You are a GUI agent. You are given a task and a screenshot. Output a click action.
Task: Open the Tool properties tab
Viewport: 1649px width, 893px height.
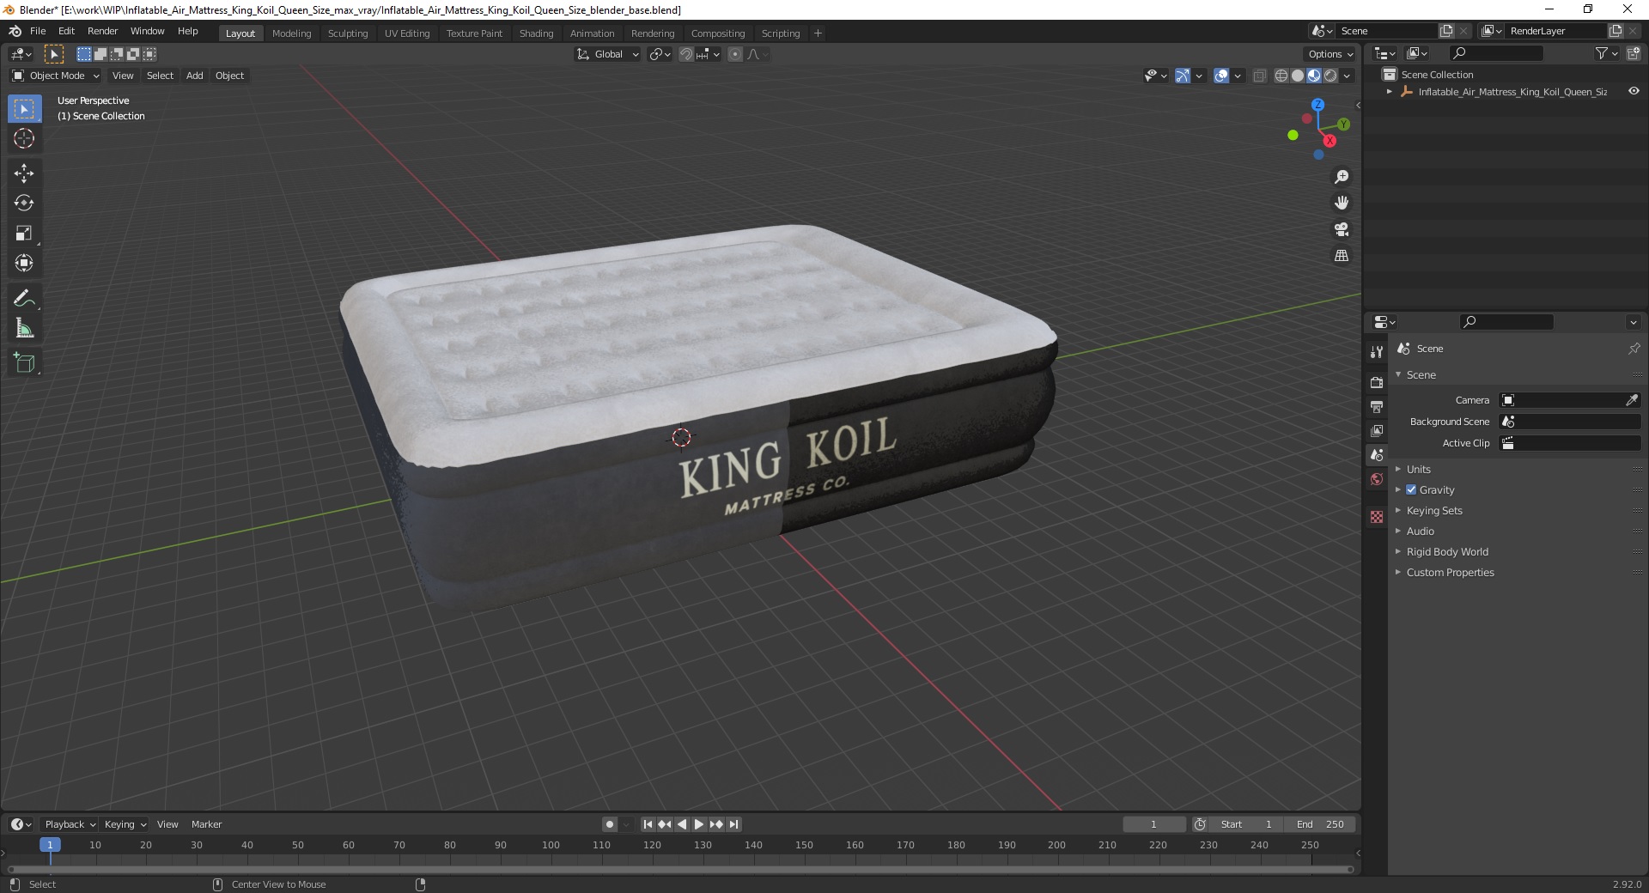pyautogui.click(x=1377, y=352)
